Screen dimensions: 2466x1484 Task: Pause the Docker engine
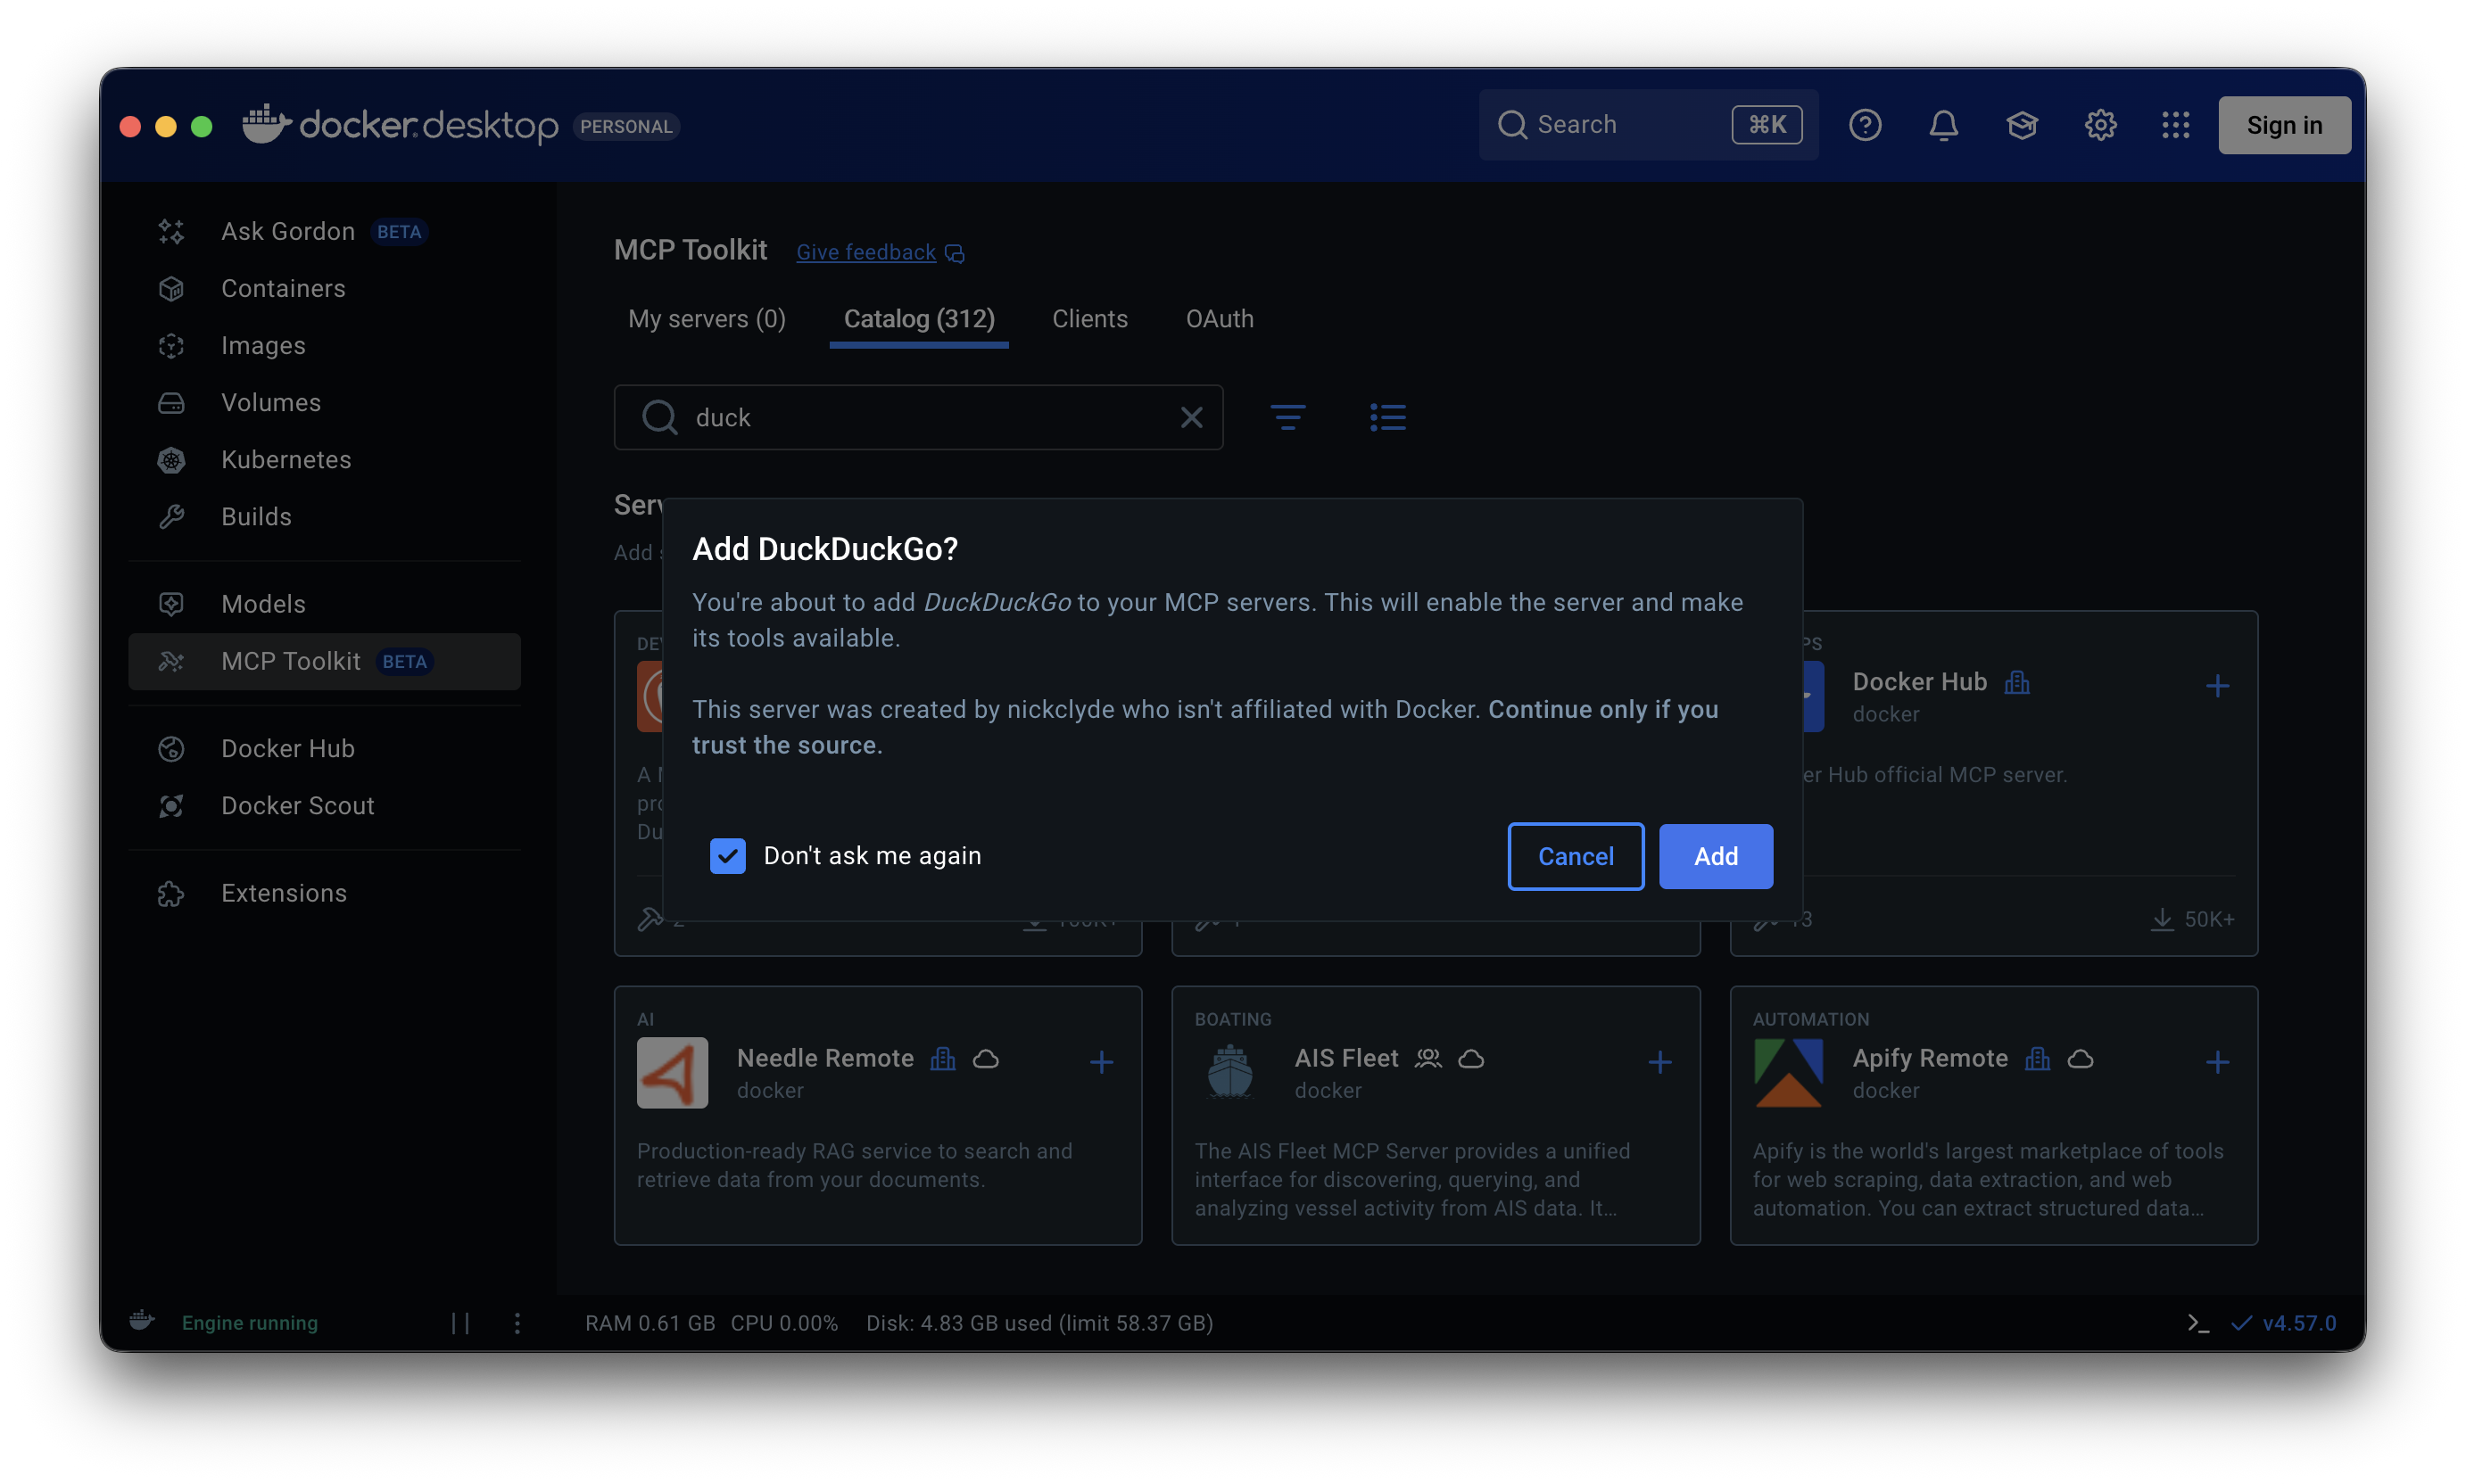point(460,1323)
